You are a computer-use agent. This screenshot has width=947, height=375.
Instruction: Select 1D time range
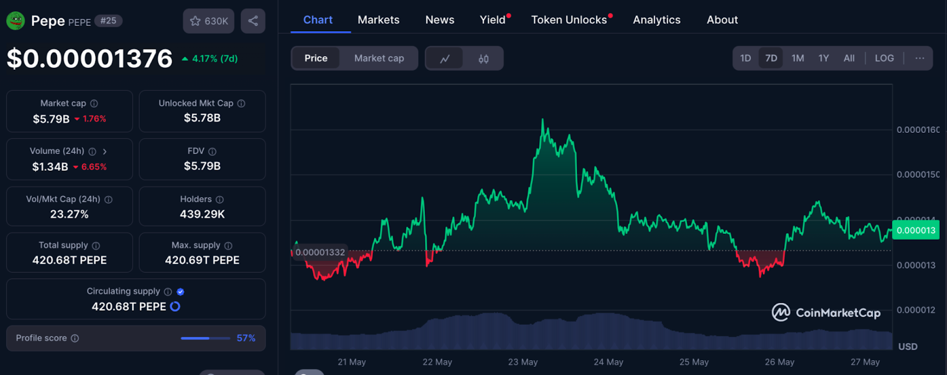point(746,58)
